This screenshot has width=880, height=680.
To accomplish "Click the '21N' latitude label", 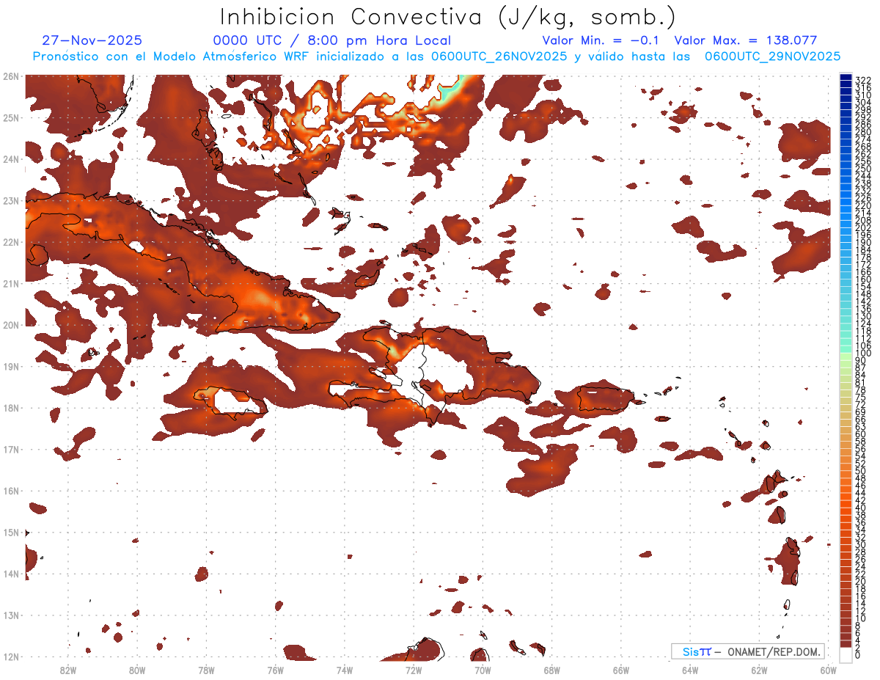I will coord(11,283).
